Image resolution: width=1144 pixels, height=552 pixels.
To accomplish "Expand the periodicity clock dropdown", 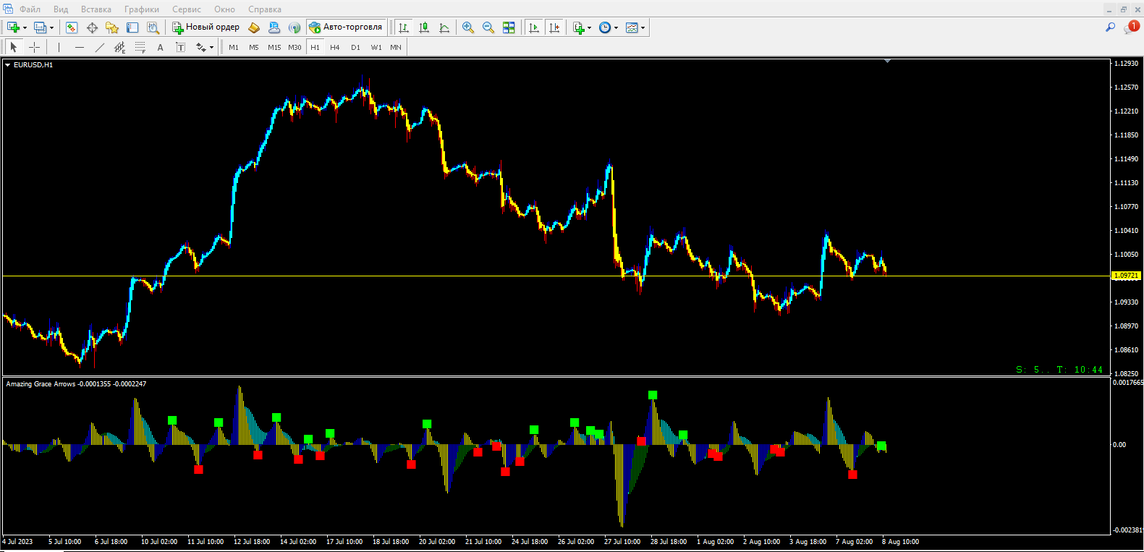I will click(616, 28).
